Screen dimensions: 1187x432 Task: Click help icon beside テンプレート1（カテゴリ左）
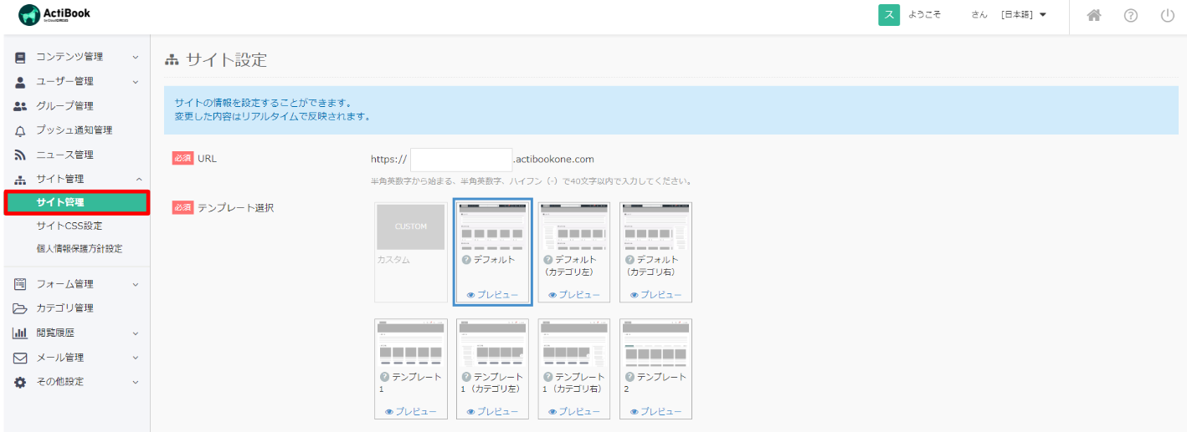[x=466, y=377]
